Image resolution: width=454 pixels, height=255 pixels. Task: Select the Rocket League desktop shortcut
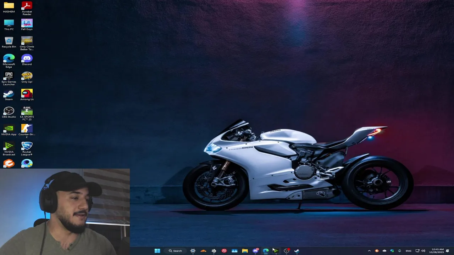click(27, 149)
